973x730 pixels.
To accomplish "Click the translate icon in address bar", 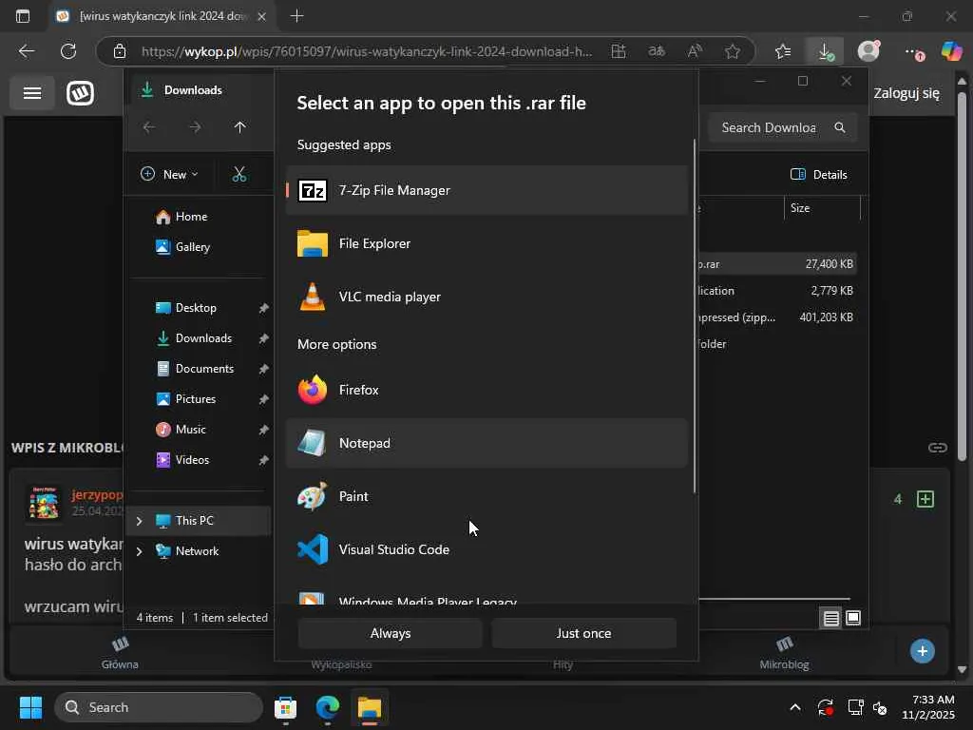I will pyautogui.click(x=657, y=51).
